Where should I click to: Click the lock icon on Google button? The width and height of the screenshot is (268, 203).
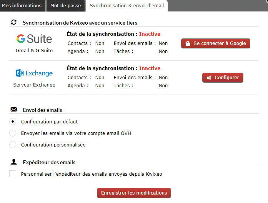click(188, 43)
